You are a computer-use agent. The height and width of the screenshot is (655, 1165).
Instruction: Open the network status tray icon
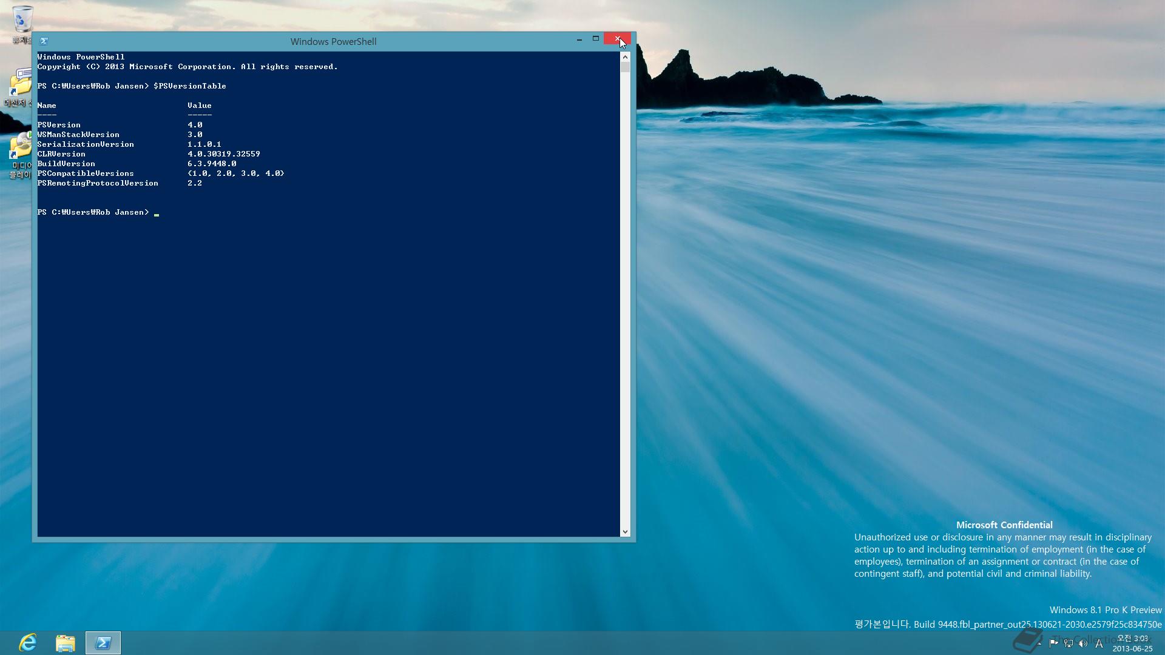[x=1069, y=643]
